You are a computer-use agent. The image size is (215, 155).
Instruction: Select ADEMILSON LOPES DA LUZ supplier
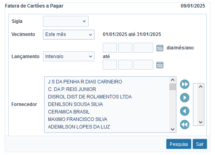point(79,127)
